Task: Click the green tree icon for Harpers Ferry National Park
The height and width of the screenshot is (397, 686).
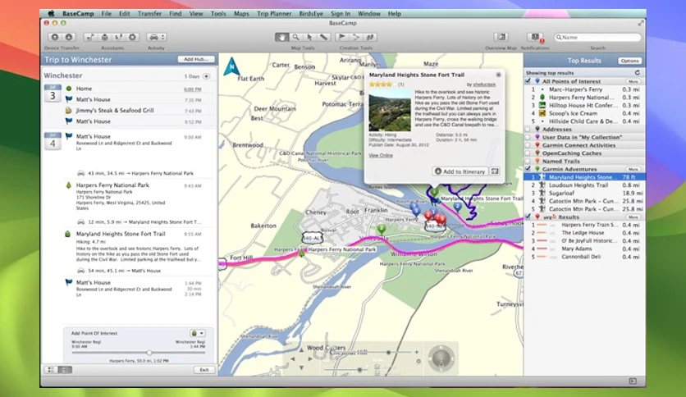Action: [x=68, y=185]
